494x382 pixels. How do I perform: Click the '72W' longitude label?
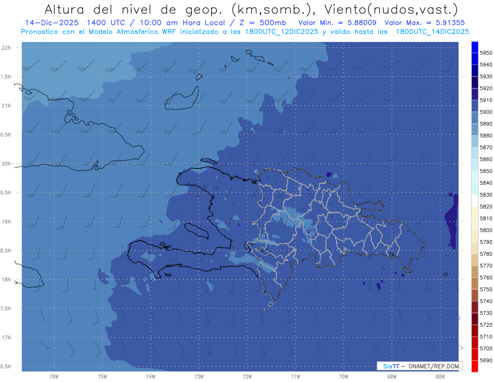click(247, 377)
